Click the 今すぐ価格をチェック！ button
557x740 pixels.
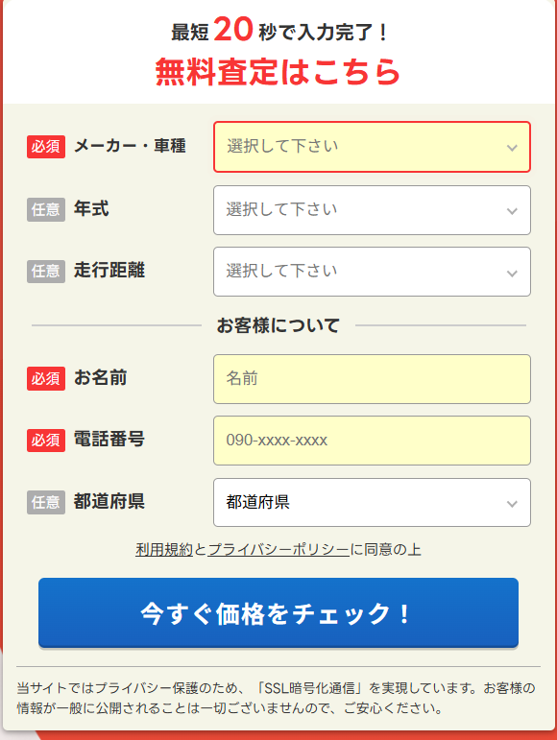pyautogui.click(x=278, y=612)
